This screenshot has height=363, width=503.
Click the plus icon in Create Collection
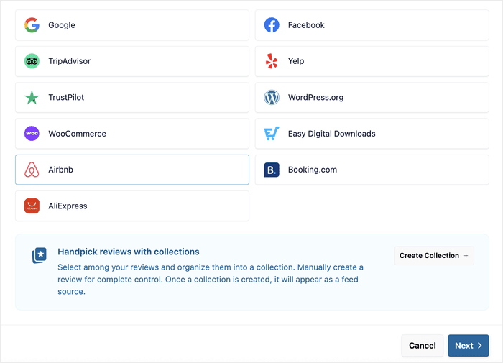coord(466,256)
